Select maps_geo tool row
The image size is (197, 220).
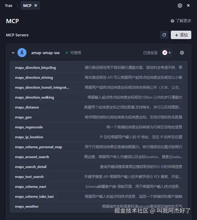[x=98, y=117]
